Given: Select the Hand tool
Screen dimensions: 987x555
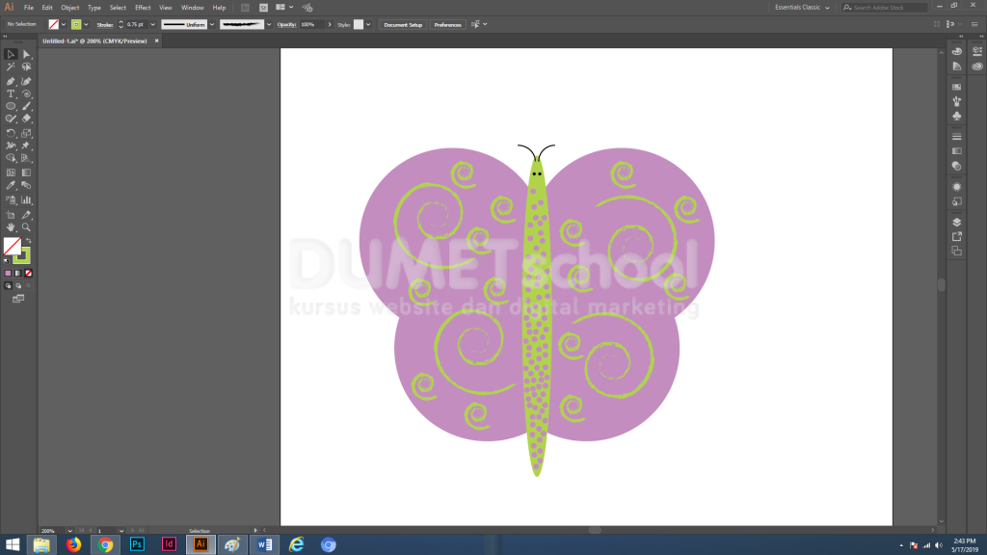Looking at the screenshot, I should (x=11, y=227).
